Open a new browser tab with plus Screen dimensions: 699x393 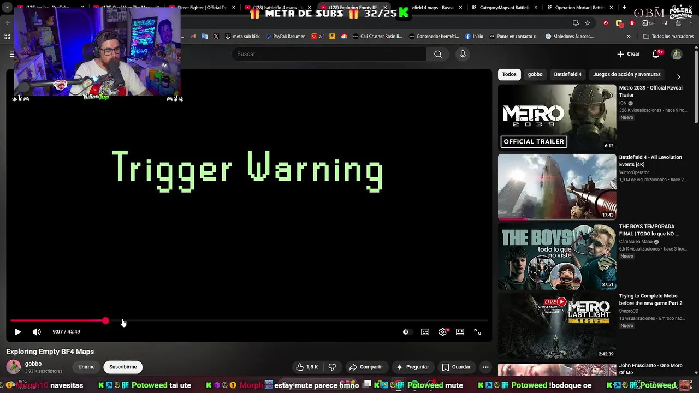click(x=624, y=8)
